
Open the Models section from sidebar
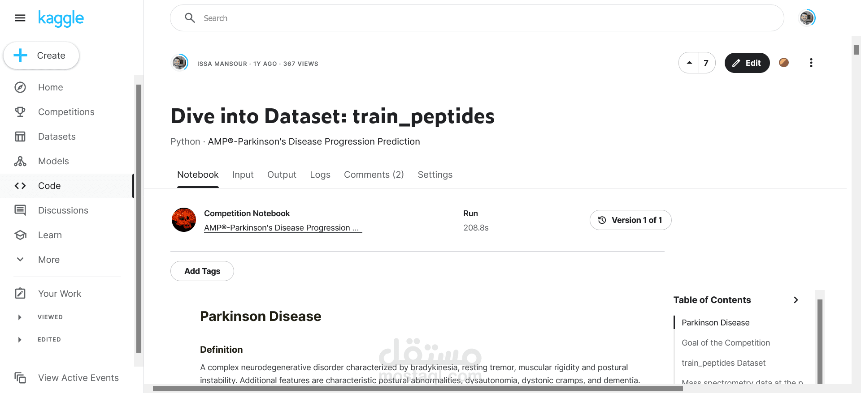click(20, 161)
